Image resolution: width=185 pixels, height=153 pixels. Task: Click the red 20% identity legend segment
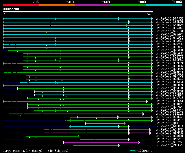click(21, 5)
